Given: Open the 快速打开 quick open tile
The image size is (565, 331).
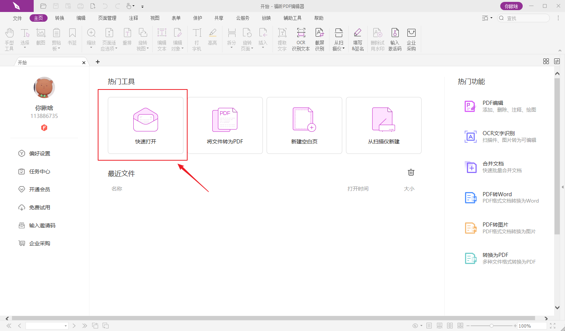Looking at the screenshot, I should [x=146, y=125].
